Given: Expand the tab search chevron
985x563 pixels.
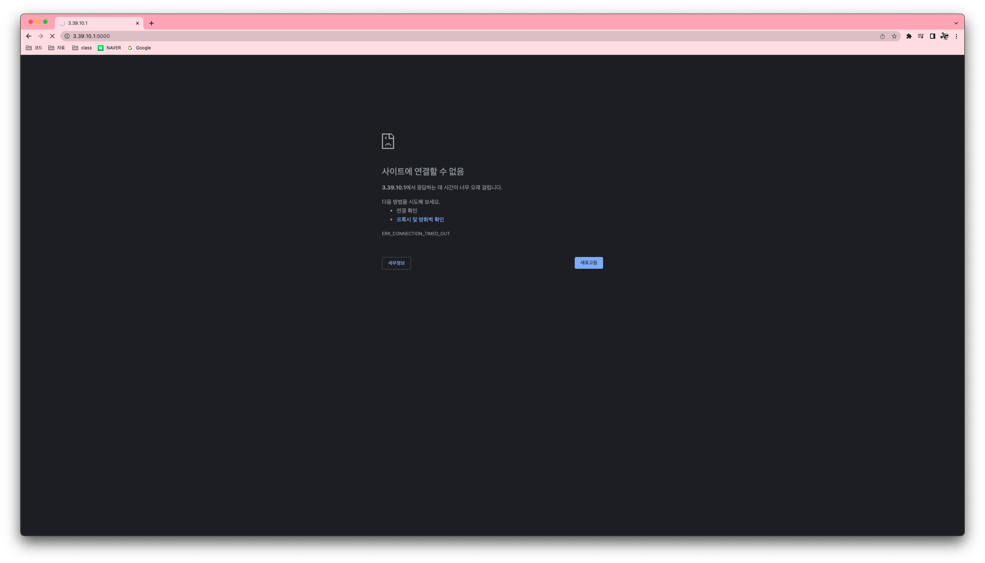Looking at the screenshot, I should point(956,23).
